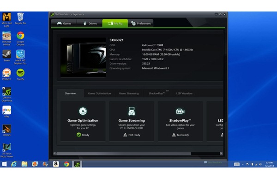The image size is (277, 179).
Task: Open Google Chrome desktop shortcut
Action: [20, 38]
